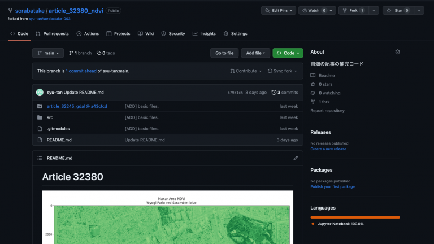
Task: Click the Public visibility badge
Action: point(113,11)
